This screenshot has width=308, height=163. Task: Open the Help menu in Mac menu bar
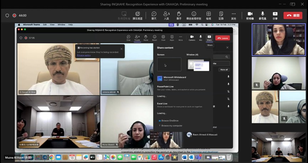(71, 24)
